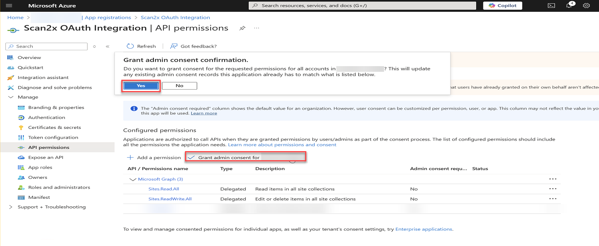Collapse the left navigation pane
Screen dimensions: 599x246
[x=108, y=46]
